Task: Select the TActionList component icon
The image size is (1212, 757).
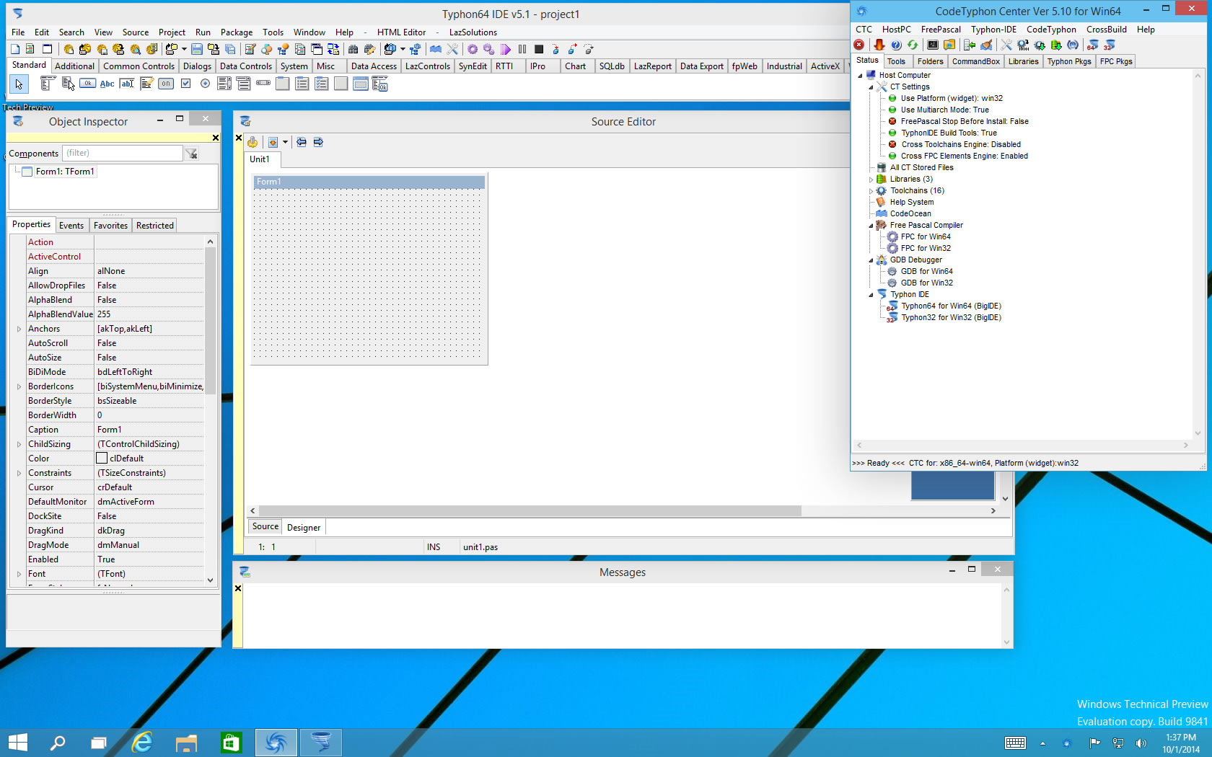Action: click(380, 84)
